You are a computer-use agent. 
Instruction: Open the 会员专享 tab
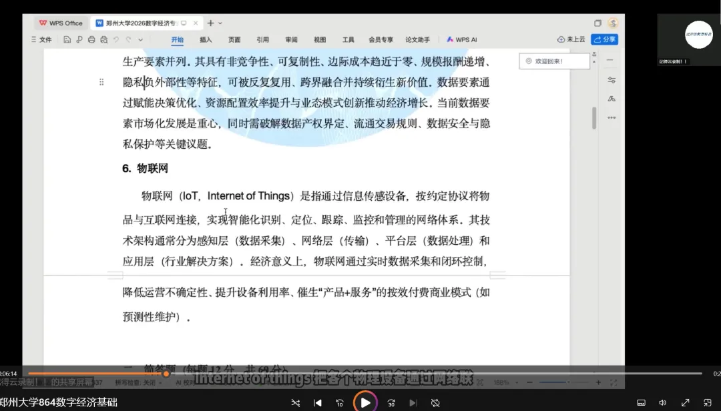tap(381, 39)
